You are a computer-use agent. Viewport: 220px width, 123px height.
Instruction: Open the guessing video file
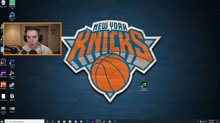click(x=3, y=111)
